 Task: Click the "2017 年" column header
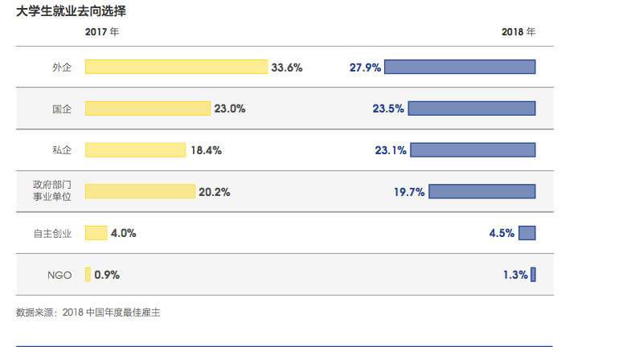click(x=102, y=32)
